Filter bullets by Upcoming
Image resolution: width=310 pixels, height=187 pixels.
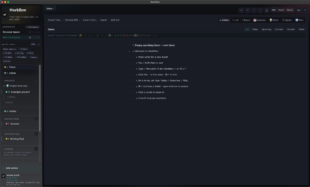pos(266,29)
